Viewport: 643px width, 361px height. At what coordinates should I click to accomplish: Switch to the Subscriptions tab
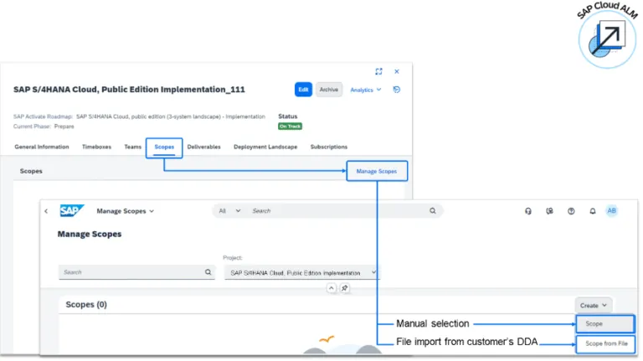point(329,147)
